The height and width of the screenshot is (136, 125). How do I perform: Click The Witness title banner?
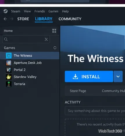95,59
